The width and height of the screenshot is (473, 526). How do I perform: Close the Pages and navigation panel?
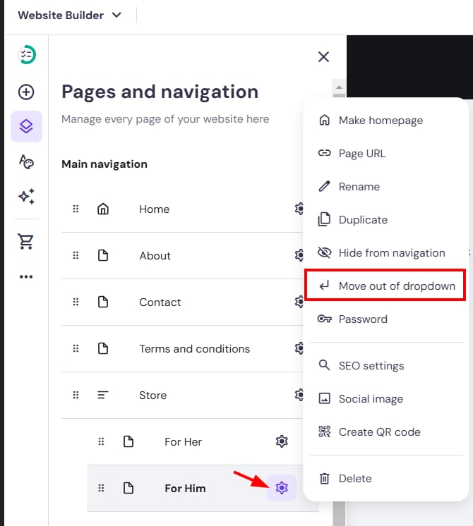[323, 57]
